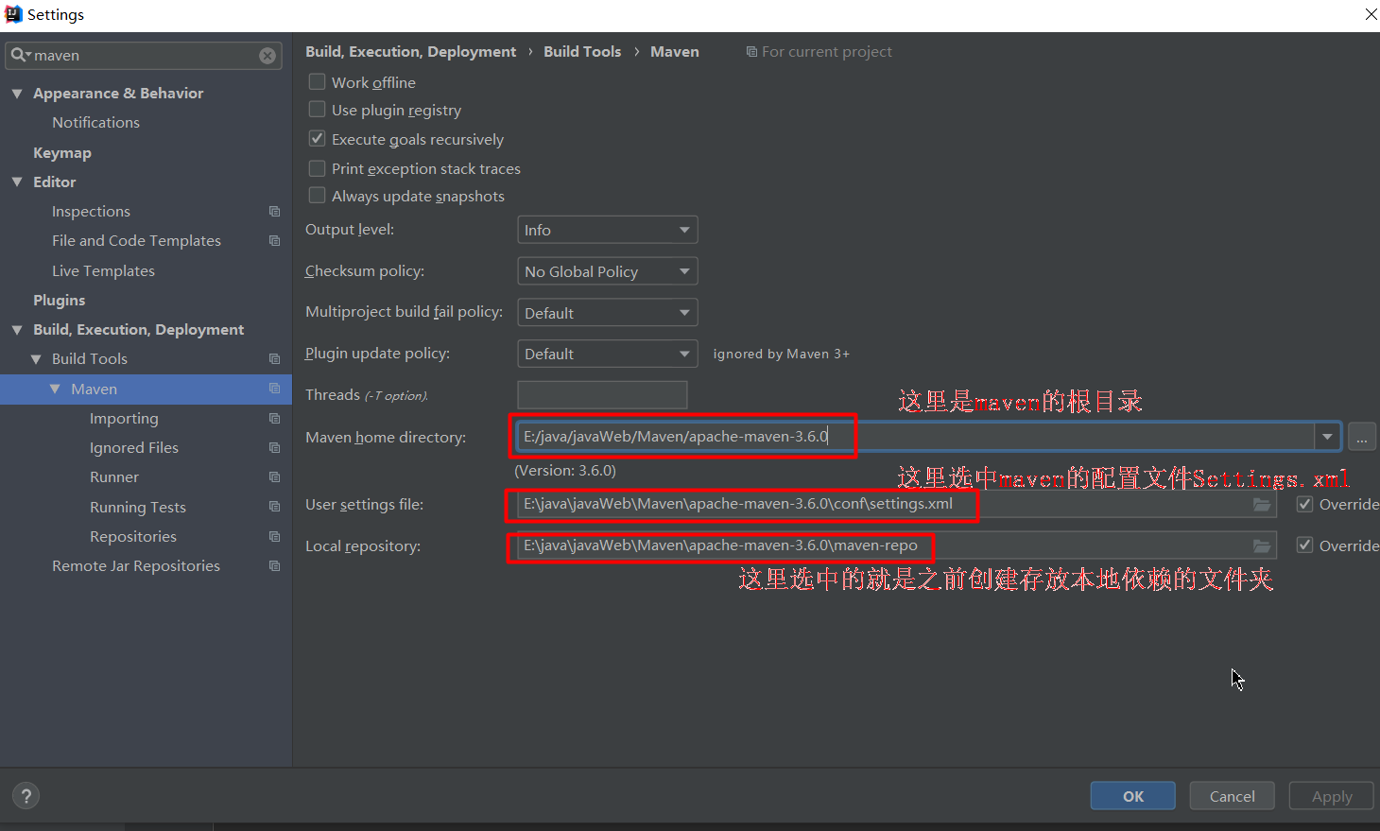Viewport: 1380px width, 831px height.
Task: Enable Print exception stack traces
Action: pyautogui.click(x=318, y=168)
